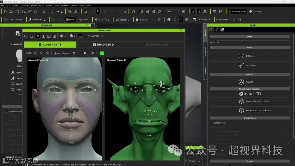Open the Edit Mesh tool
Image resolution: width=295 pixels, height=166 pixels.
tap(250, 56)
